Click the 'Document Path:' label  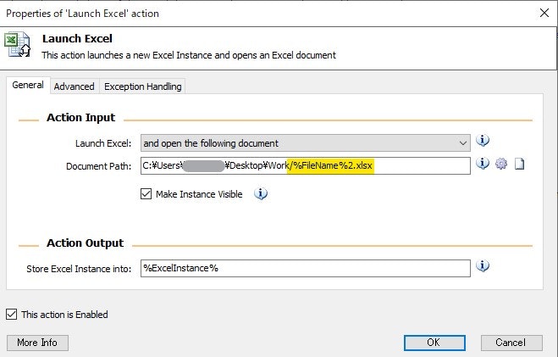tap(98, 166)
